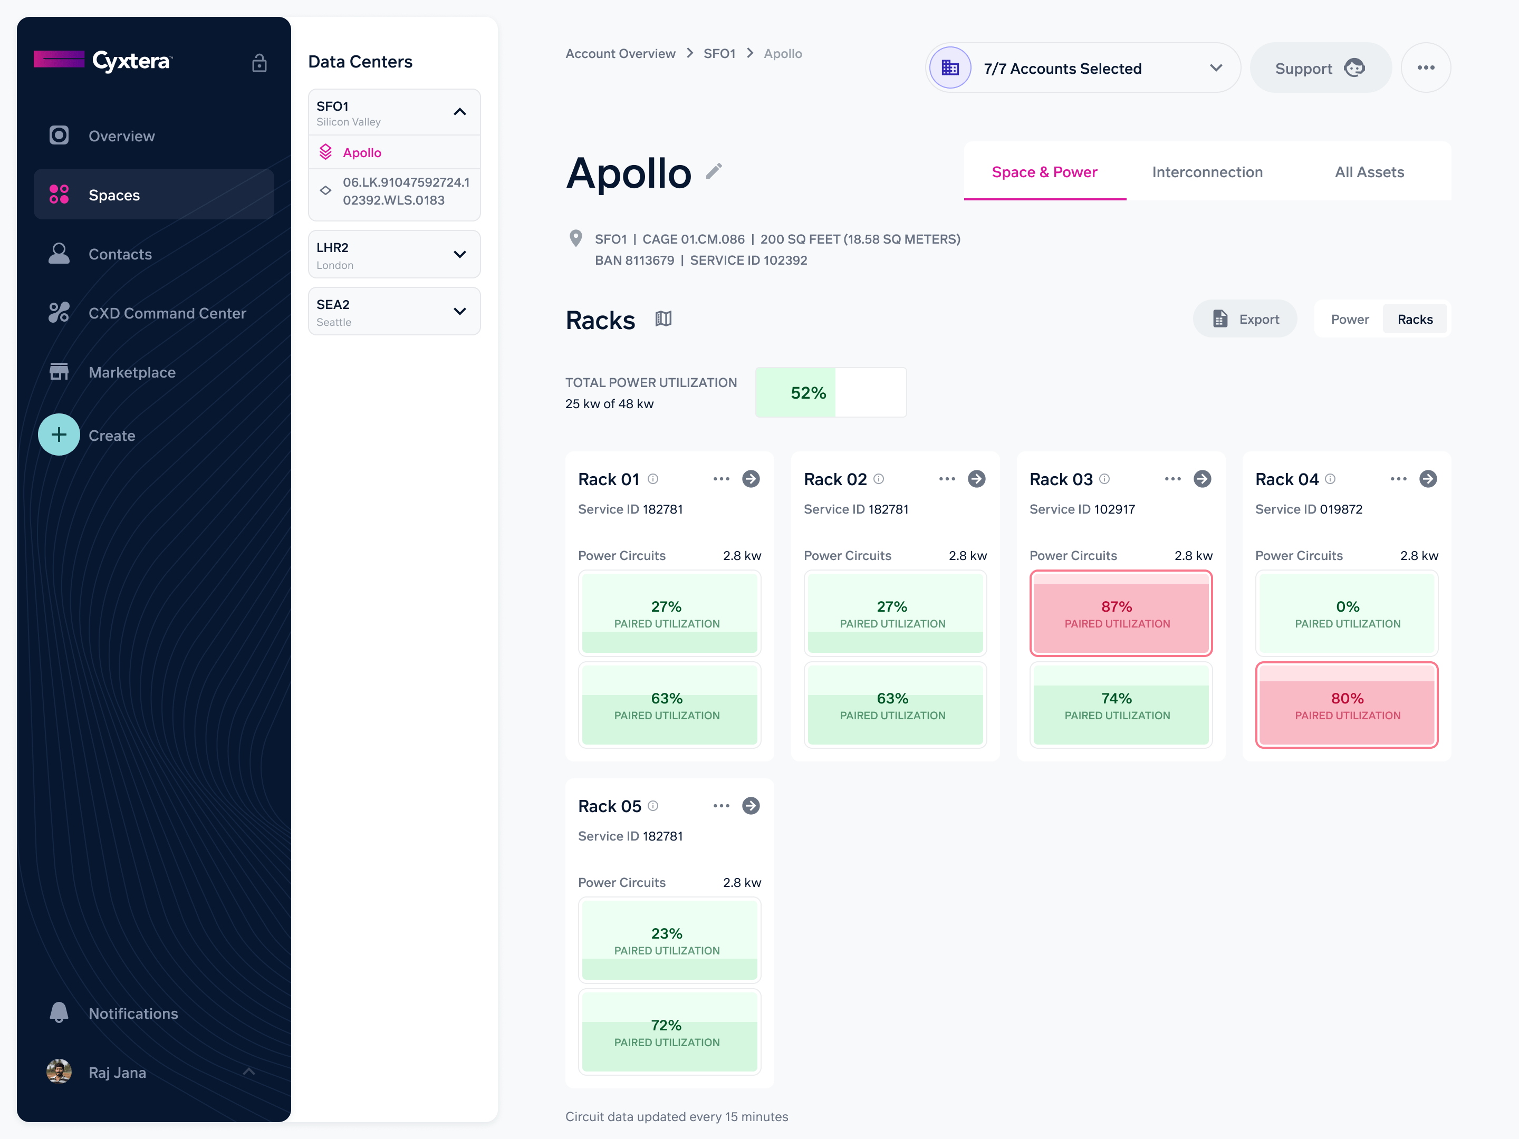Export the racks data
Screen dimensions: 1519x1139
point(1245,318)
